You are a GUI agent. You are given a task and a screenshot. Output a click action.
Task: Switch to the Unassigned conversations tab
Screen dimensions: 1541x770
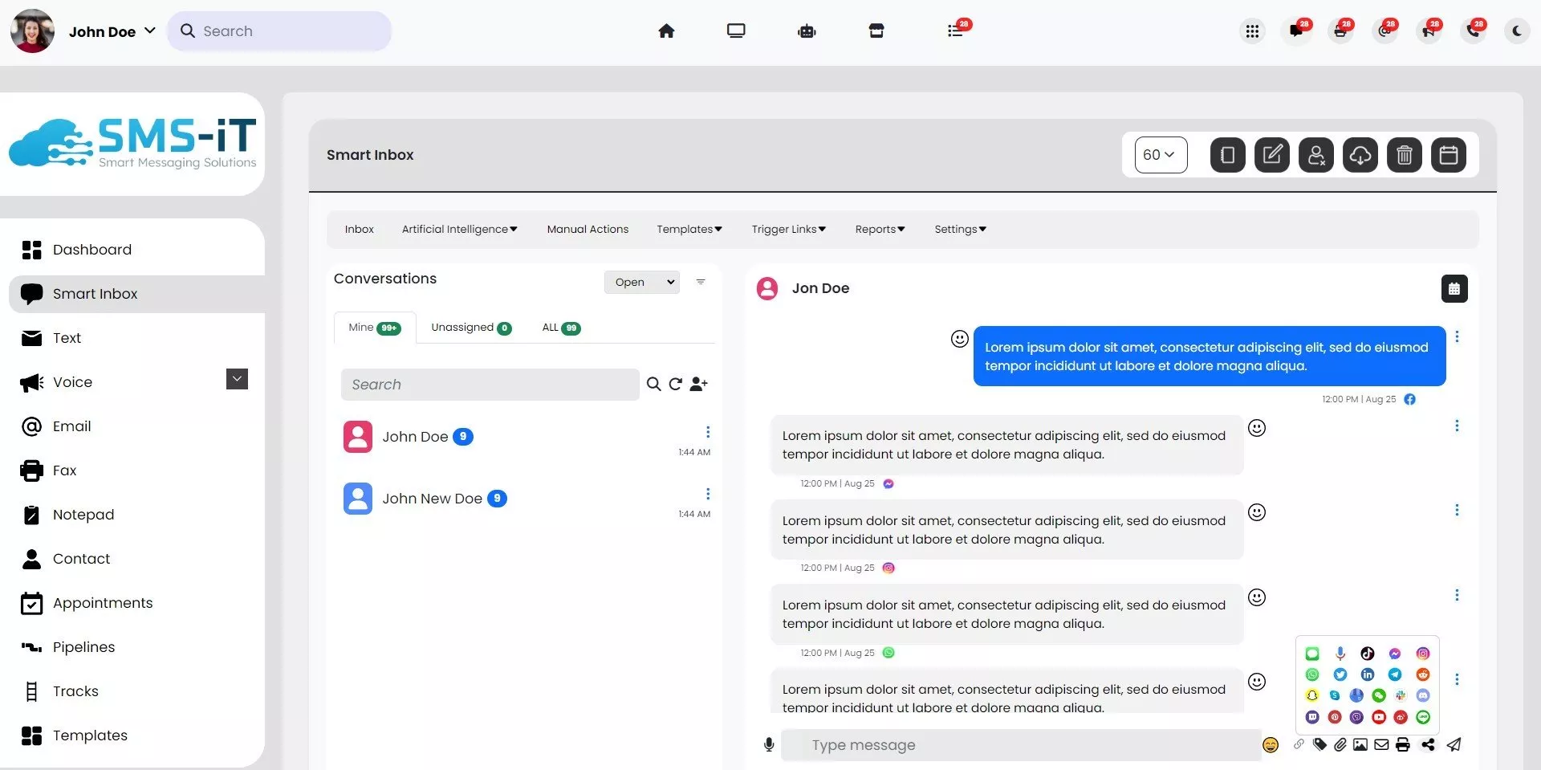coord(470,328)
